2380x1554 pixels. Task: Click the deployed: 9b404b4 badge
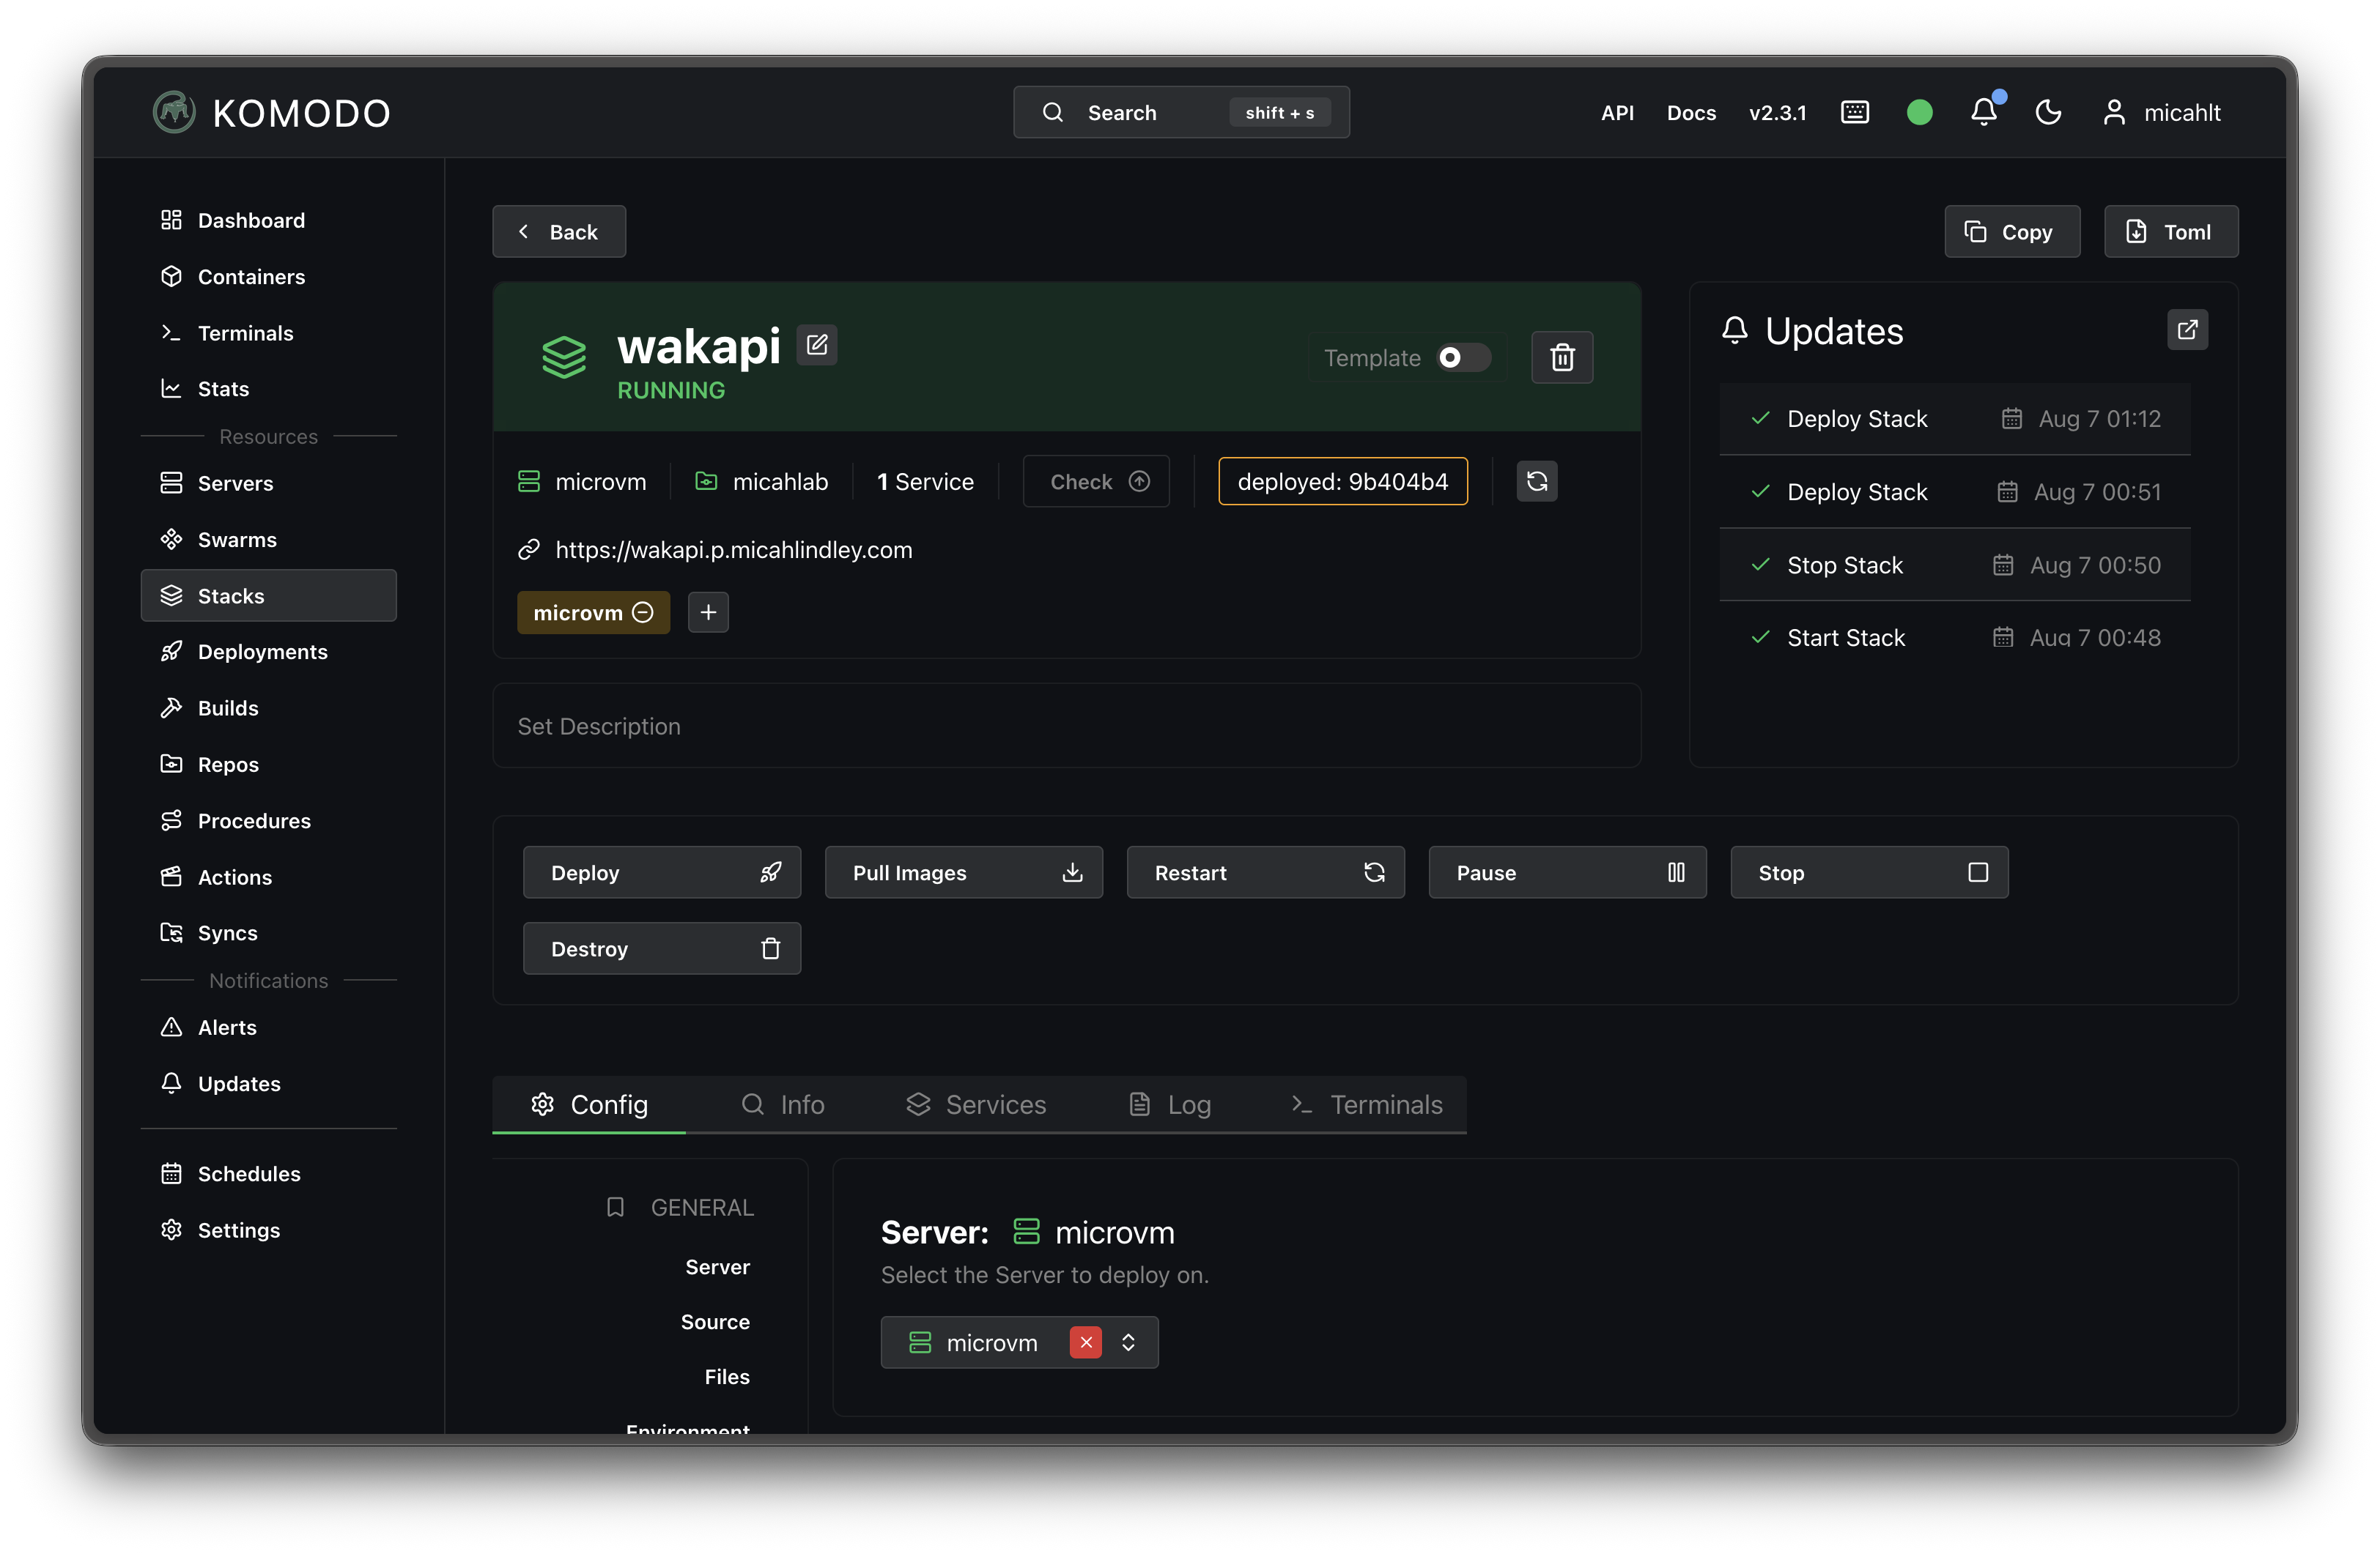[x=1343, y=482]
